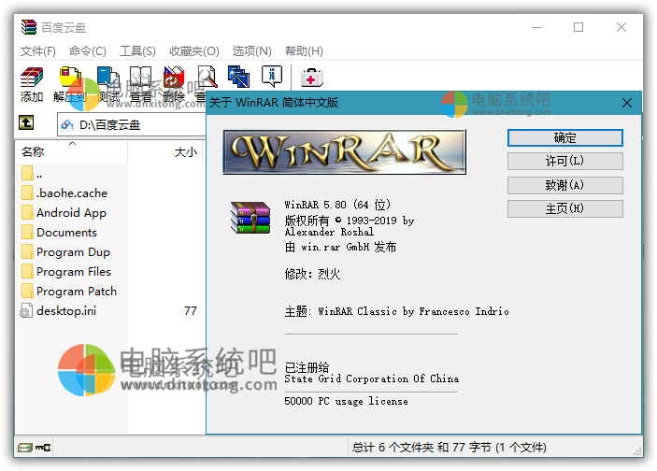Viewport: 657px width, 471px height.
Task: Click the size value 77 of desktop.ini
Action: (191, 311)
